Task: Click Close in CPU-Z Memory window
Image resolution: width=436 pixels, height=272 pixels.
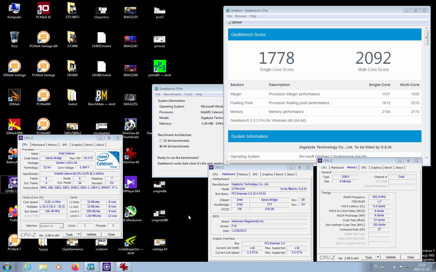Action: pos(411,257)
